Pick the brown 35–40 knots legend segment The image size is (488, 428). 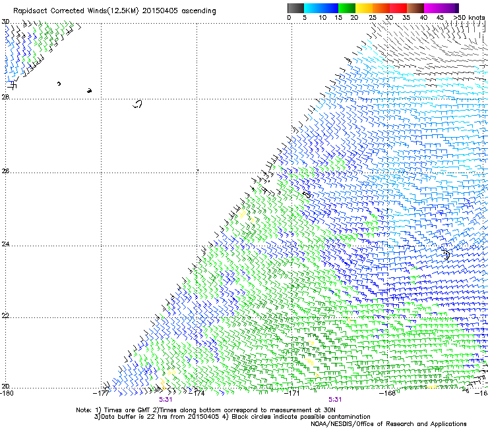(415, 8)
